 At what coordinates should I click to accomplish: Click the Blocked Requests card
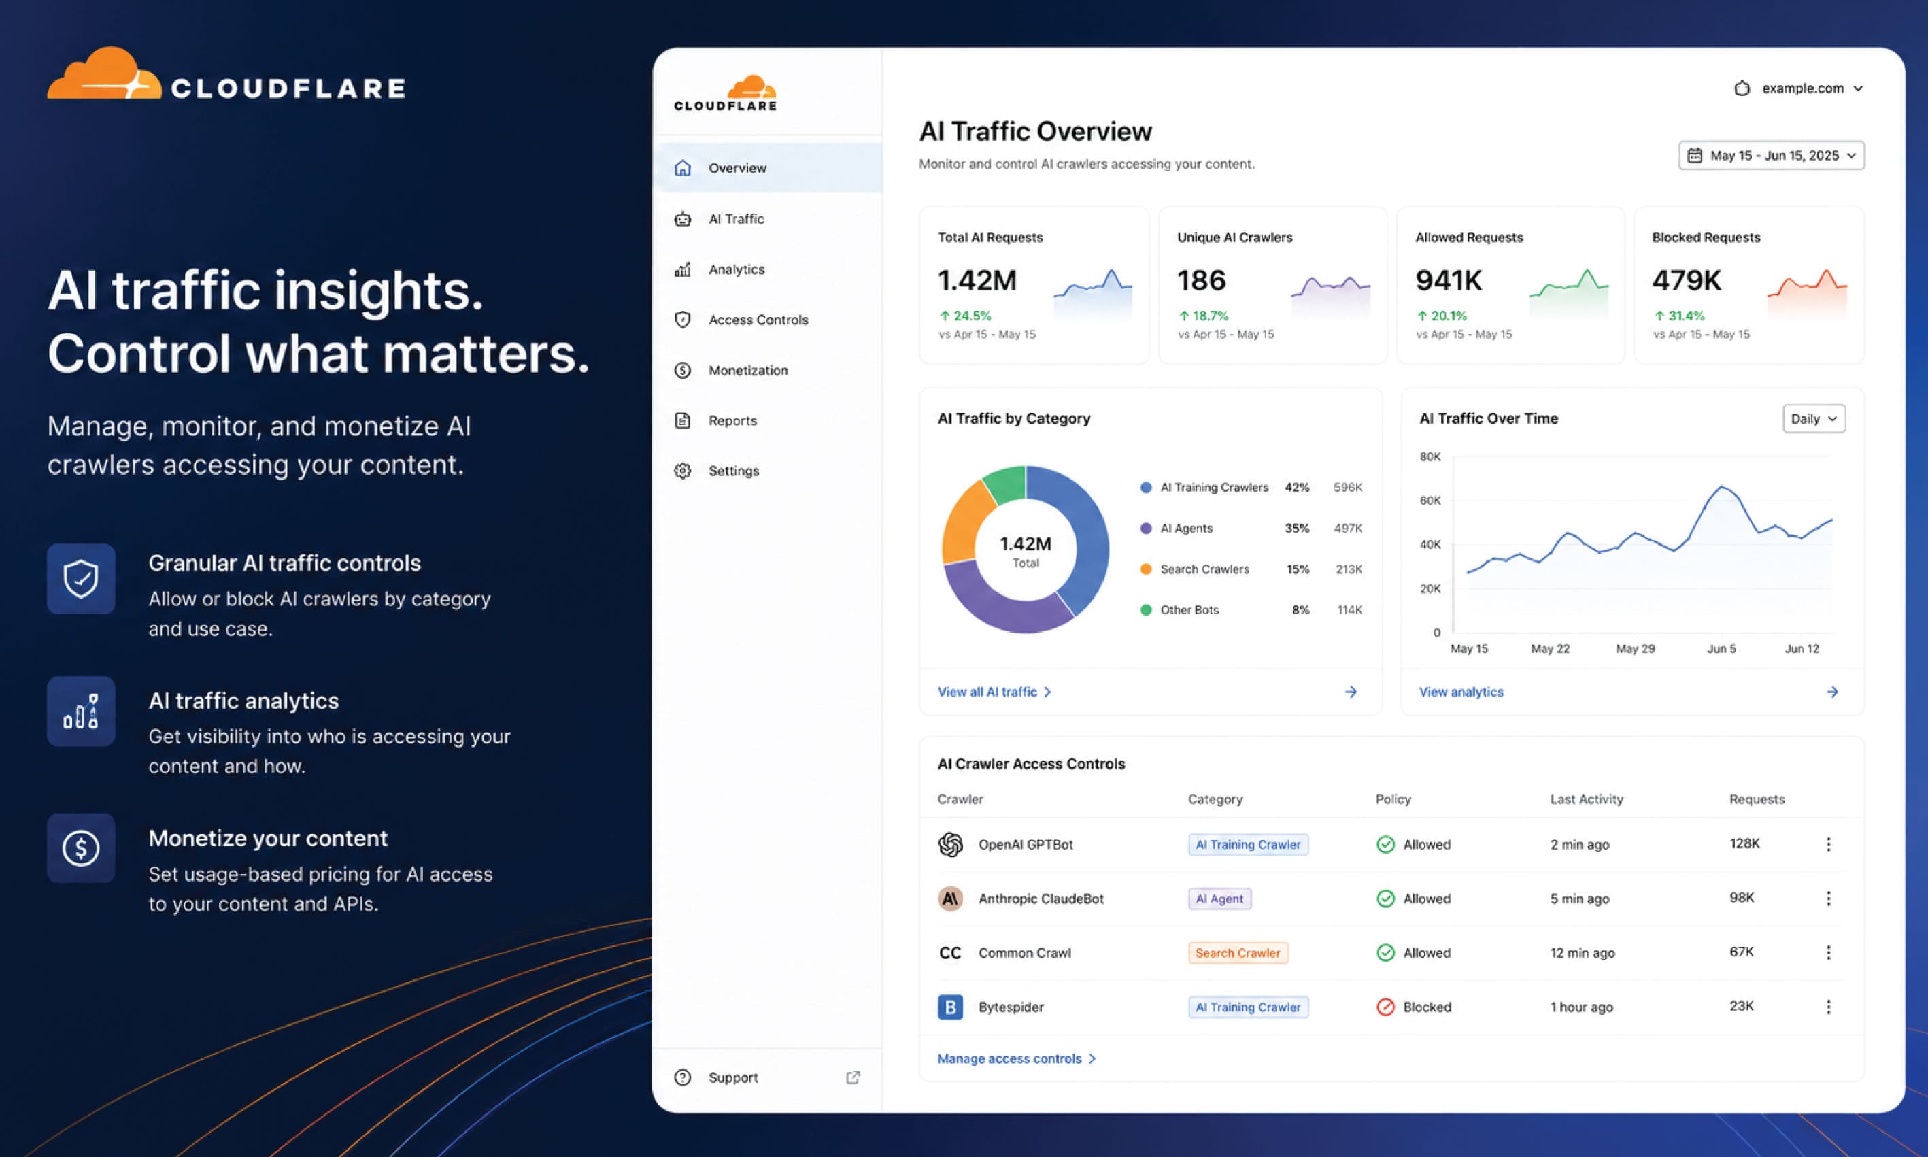[x=1748, y=286]
